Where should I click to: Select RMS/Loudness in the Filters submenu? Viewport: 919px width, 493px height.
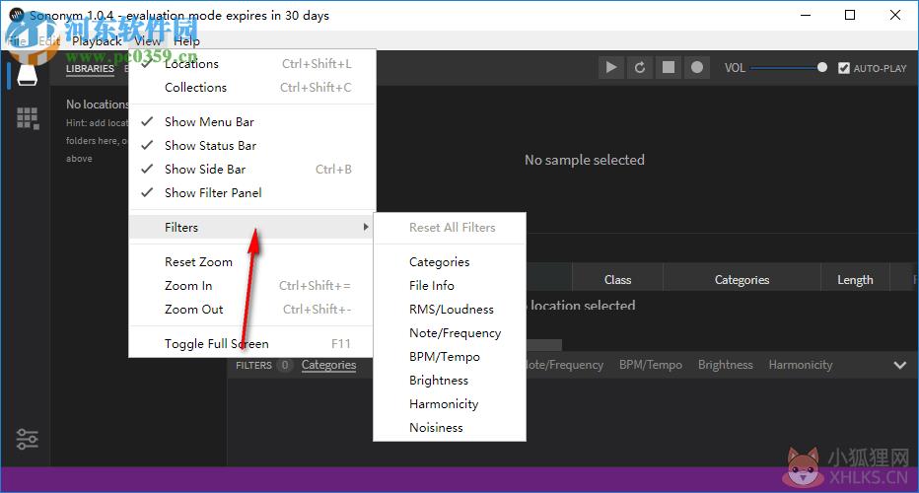(450, 310)
